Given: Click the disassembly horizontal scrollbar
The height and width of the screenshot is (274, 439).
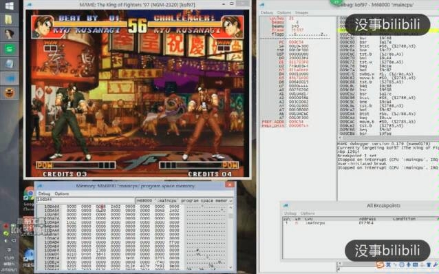Looking at the screenshot, I should 388,138.
